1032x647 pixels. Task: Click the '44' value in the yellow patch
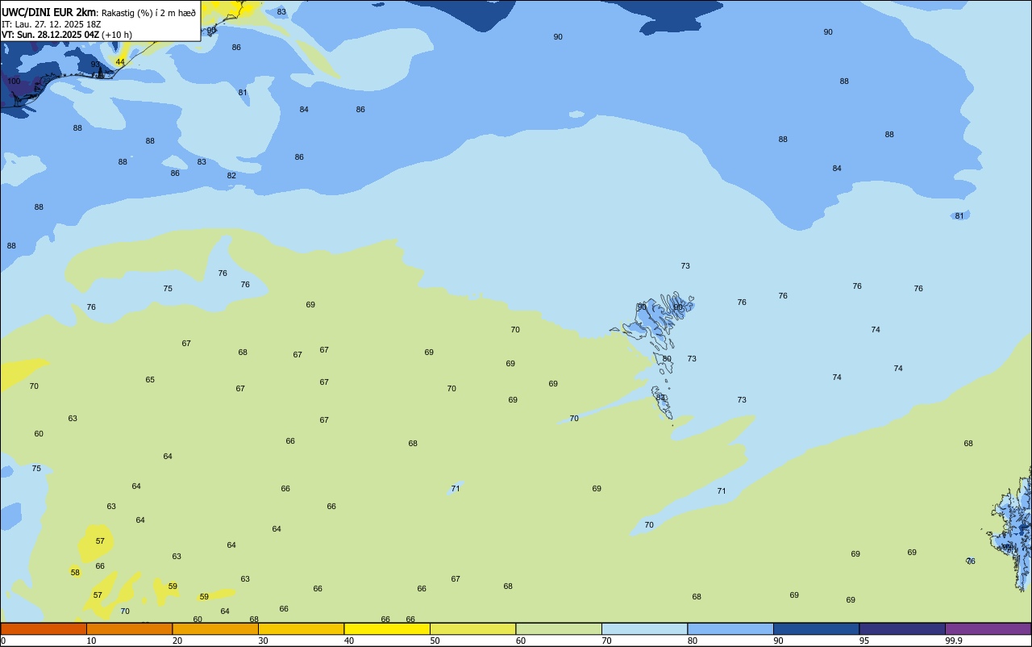tap(120, 62)
